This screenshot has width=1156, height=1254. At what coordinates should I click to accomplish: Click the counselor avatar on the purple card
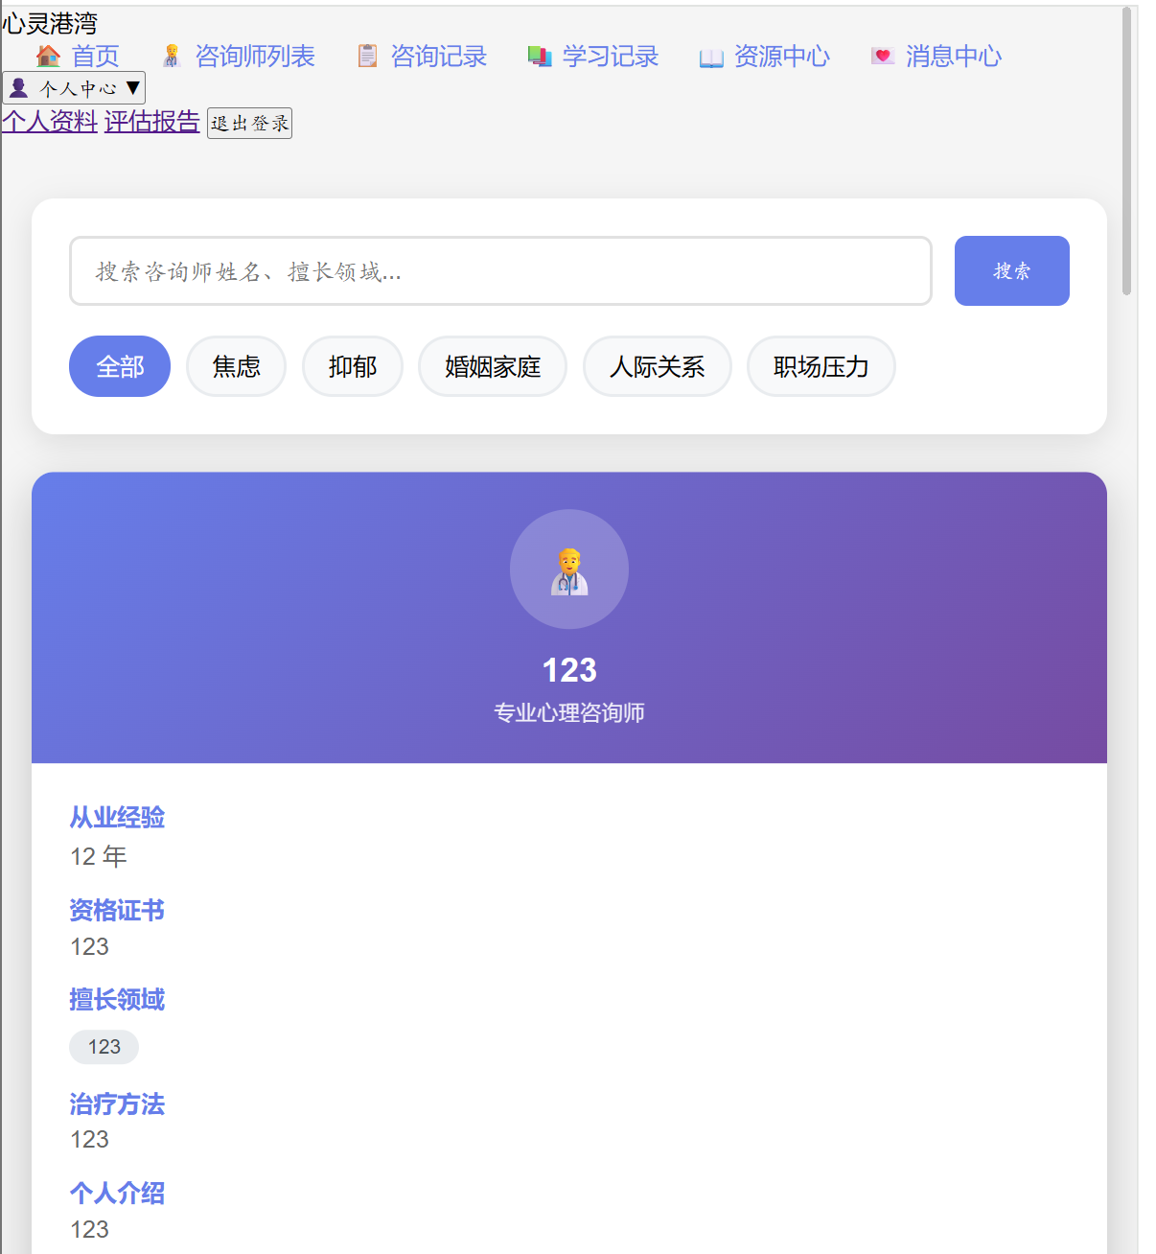click(x=568, y=569)
